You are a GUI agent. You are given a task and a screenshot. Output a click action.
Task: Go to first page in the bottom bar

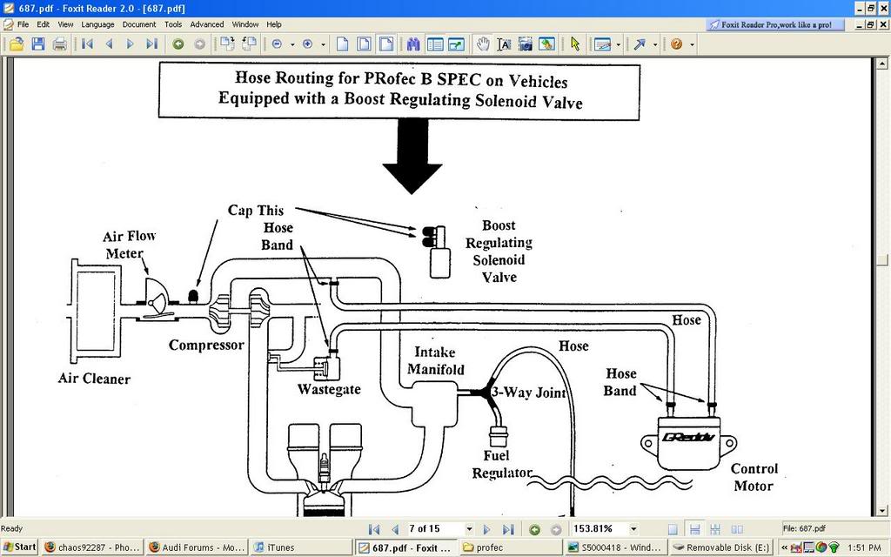(374, 529)
